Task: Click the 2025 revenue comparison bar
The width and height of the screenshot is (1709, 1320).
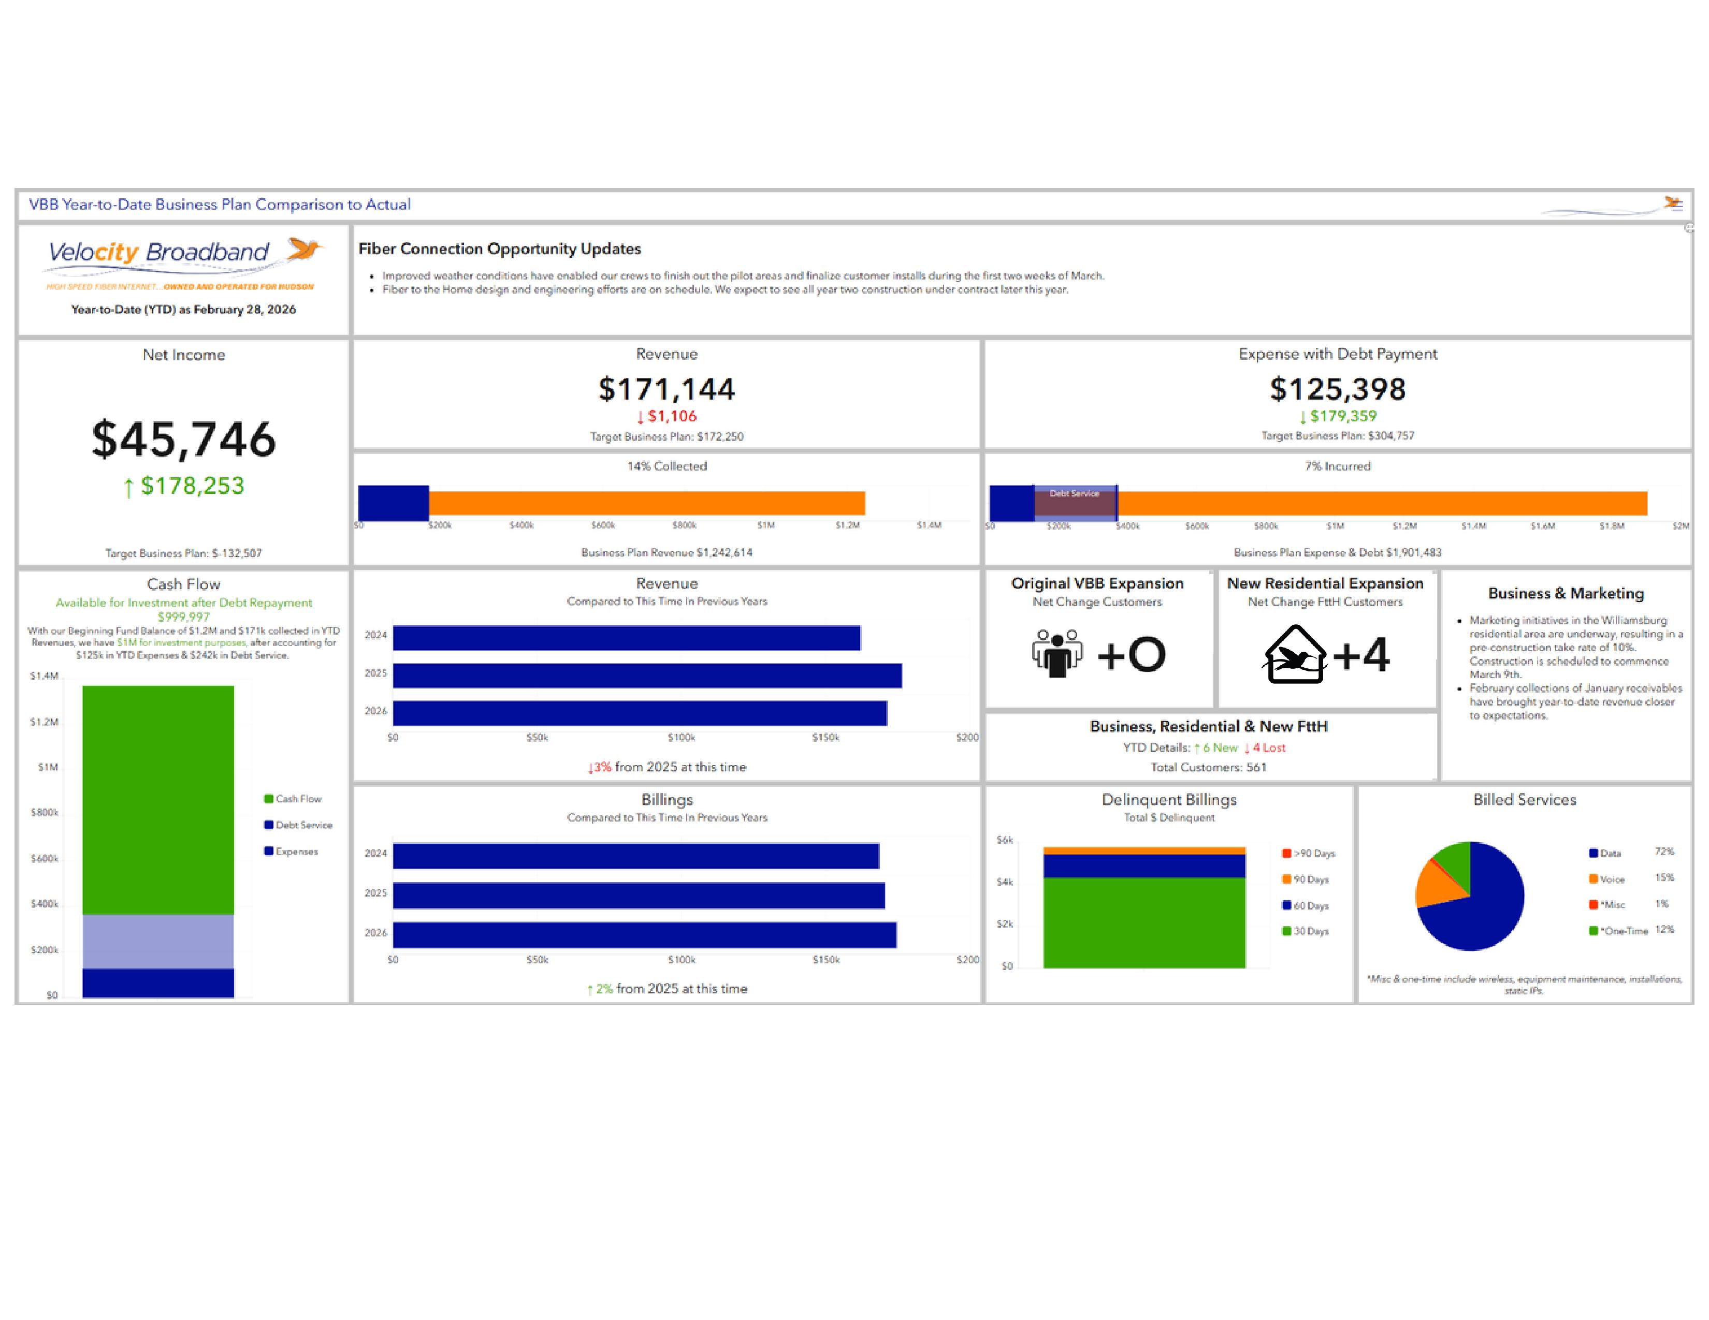Action: [x=646, y=676]
